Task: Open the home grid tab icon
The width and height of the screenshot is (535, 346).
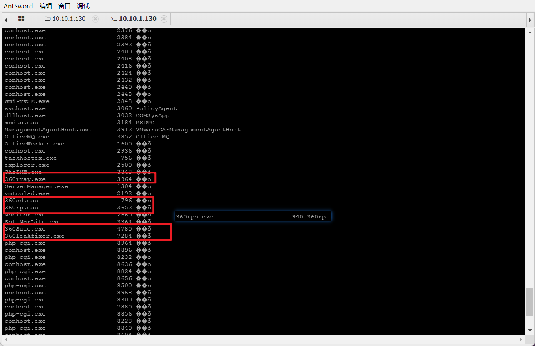Action: [x=21, y=19]
